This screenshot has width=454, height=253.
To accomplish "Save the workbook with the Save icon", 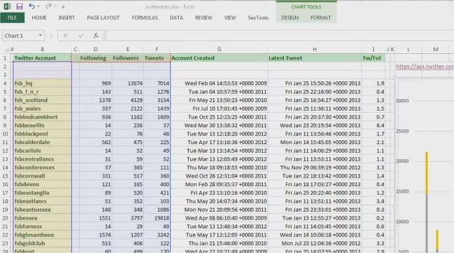I will tap(20, 7).
